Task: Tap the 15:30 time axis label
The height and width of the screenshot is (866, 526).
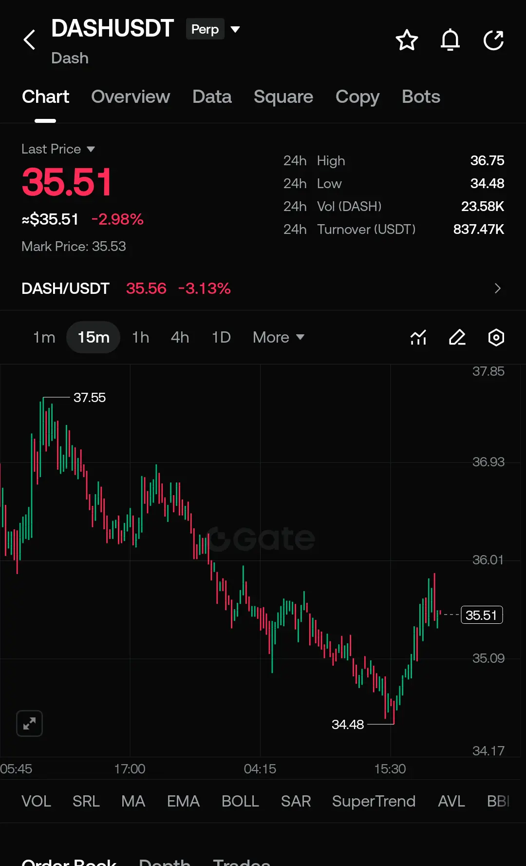Action: coord(390,769)
